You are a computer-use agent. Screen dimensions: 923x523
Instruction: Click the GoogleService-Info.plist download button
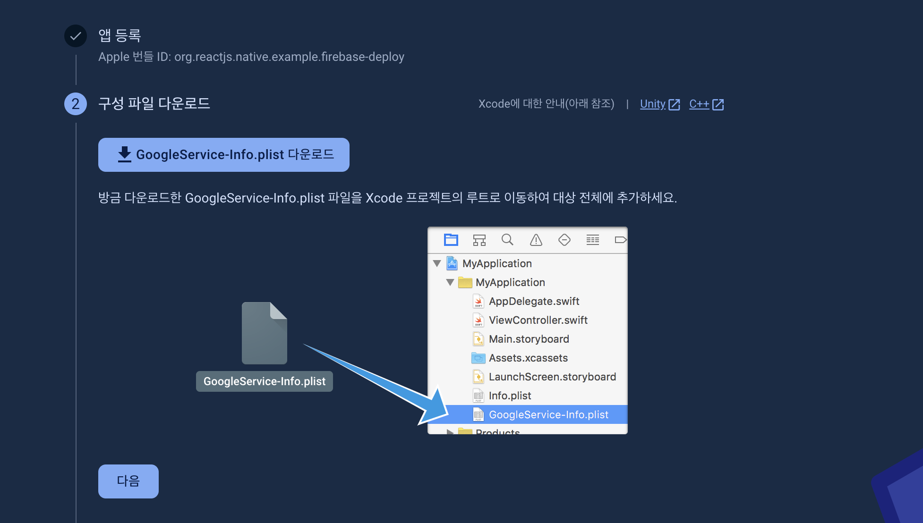click(223, 155)
